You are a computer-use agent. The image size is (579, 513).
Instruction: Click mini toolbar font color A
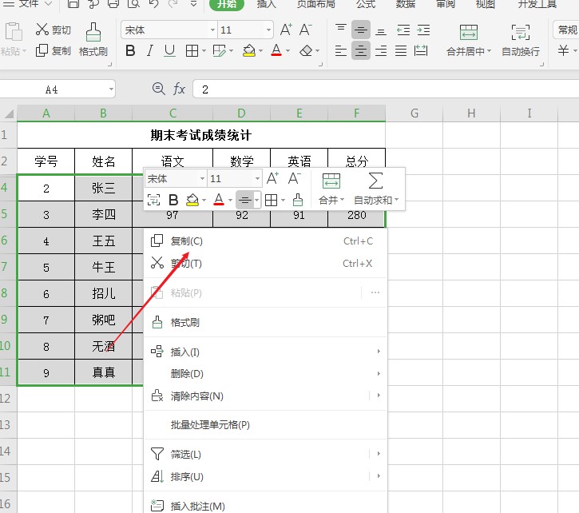point(219,200)
